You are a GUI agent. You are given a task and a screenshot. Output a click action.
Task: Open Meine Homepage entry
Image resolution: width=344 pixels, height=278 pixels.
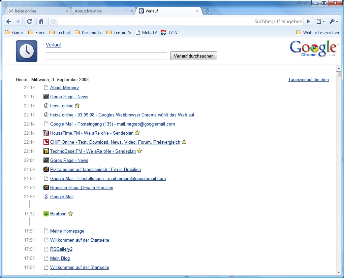pyautogui.click(x=67, y=231)
